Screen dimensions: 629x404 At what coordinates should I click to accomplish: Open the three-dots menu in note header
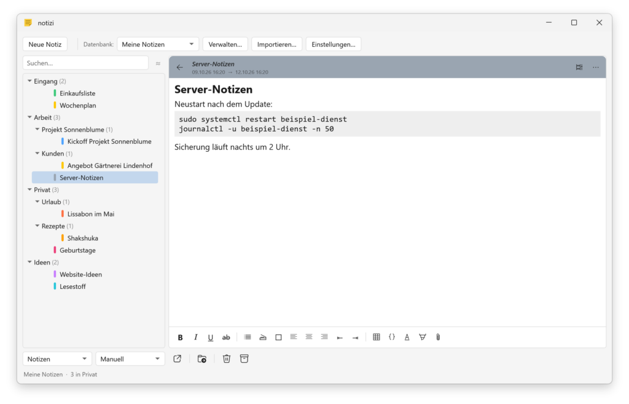tap(596, 67)
